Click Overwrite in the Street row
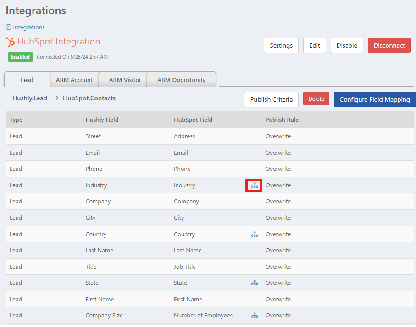Viewport: 416px width, 327px height. click(278, 136)
